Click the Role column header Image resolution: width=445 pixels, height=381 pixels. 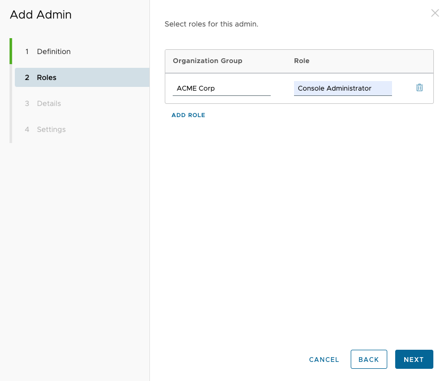pos(301,61)
